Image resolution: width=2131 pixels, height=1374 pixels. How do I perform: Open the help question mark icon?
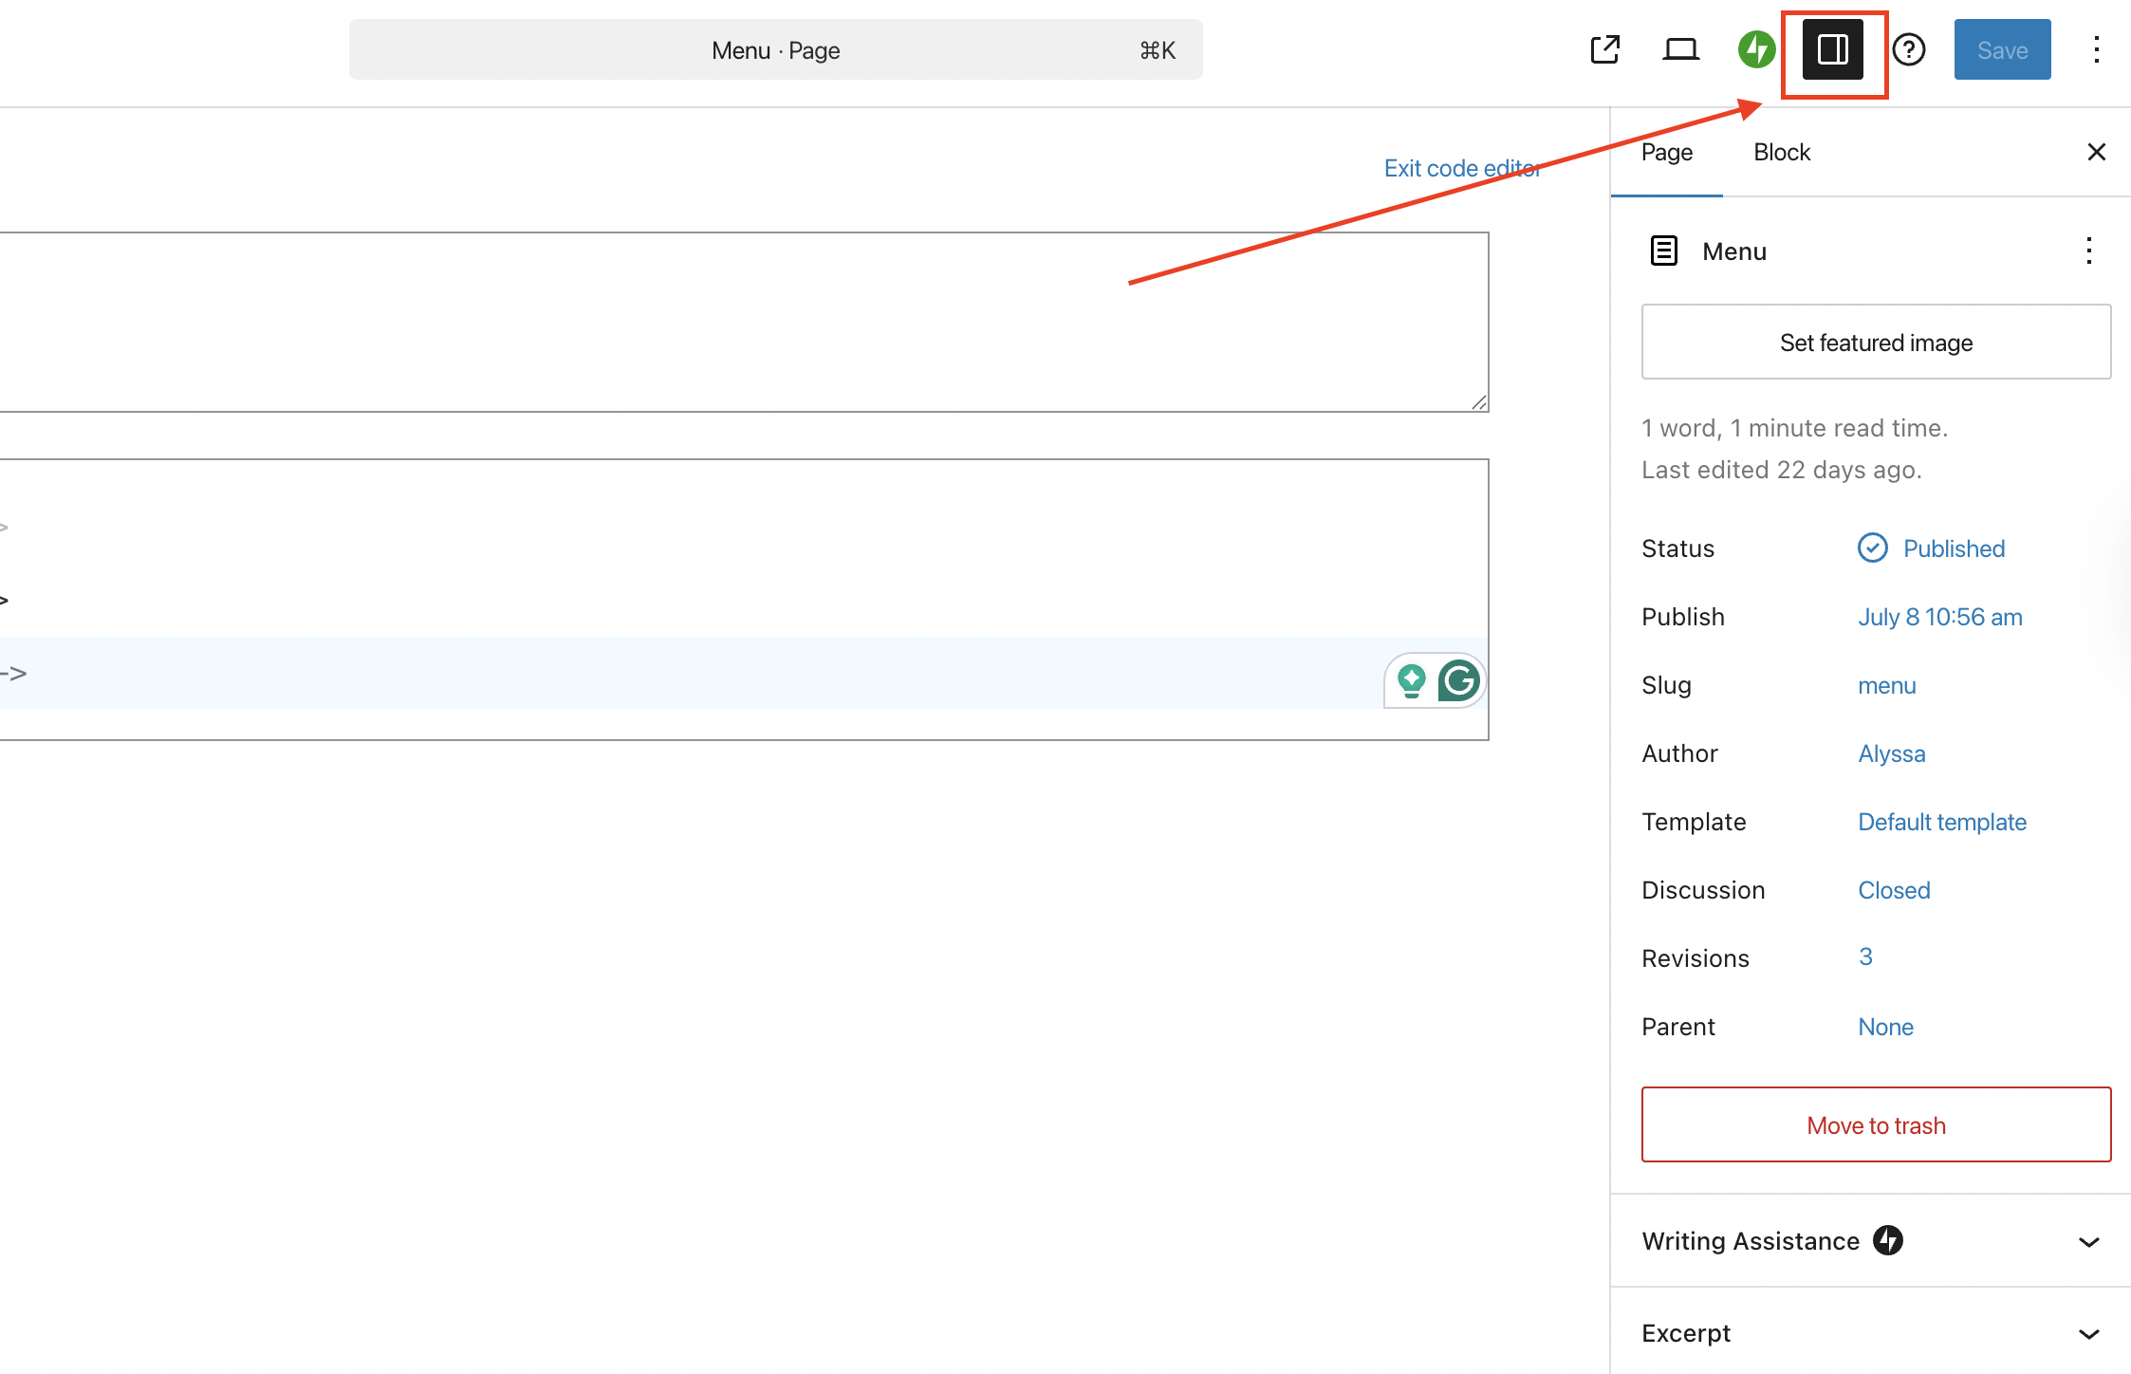[x=1909, y=49]
